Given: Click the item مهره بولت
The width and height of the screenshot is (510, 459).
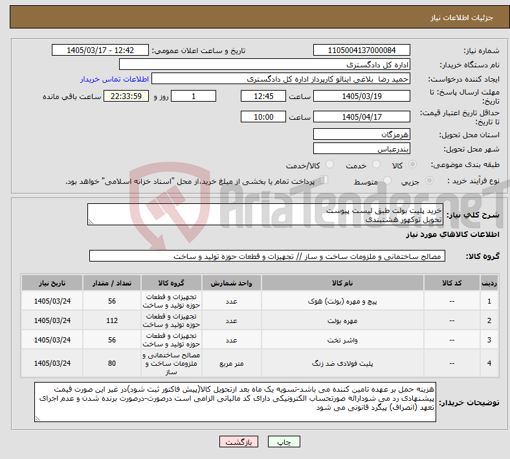Looking at the screenshot, I should point(342,320).
